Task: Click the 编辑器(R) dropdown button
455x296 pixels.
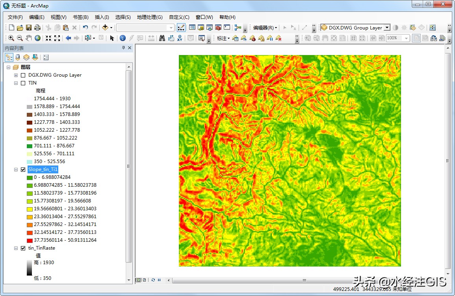Action: pos(265,28)
